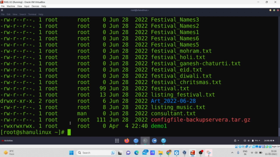Launch Google Chrome from taskbar
Image resolution: width=280 pixels, height=157 pixels.
pos(168,153)
